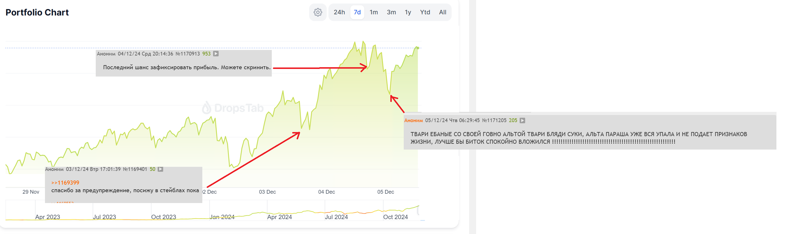Click Jul 2024 on the overview timeline
This screenshot has width=785, height=234.
click(336, 217)
